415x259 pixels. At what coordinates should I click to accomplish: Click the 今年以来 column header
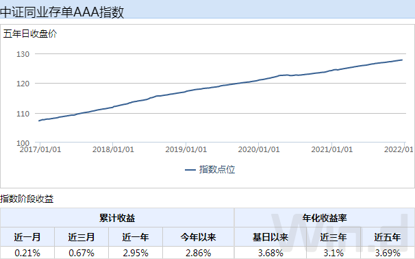pos(199,237)
